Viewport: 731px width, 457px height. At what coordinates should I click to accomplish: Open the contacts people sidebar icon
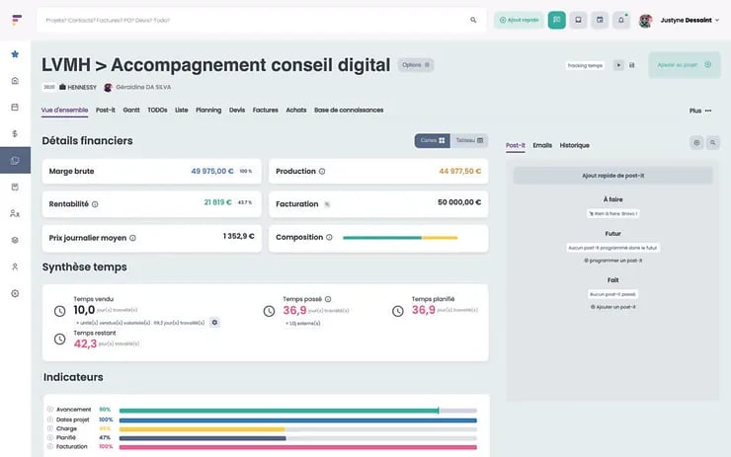tap(15, 213)
